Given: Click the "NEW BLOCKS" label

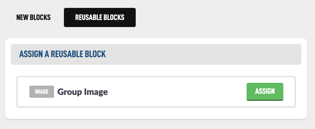Looking at the screenshot, I should tap(33, 17).
